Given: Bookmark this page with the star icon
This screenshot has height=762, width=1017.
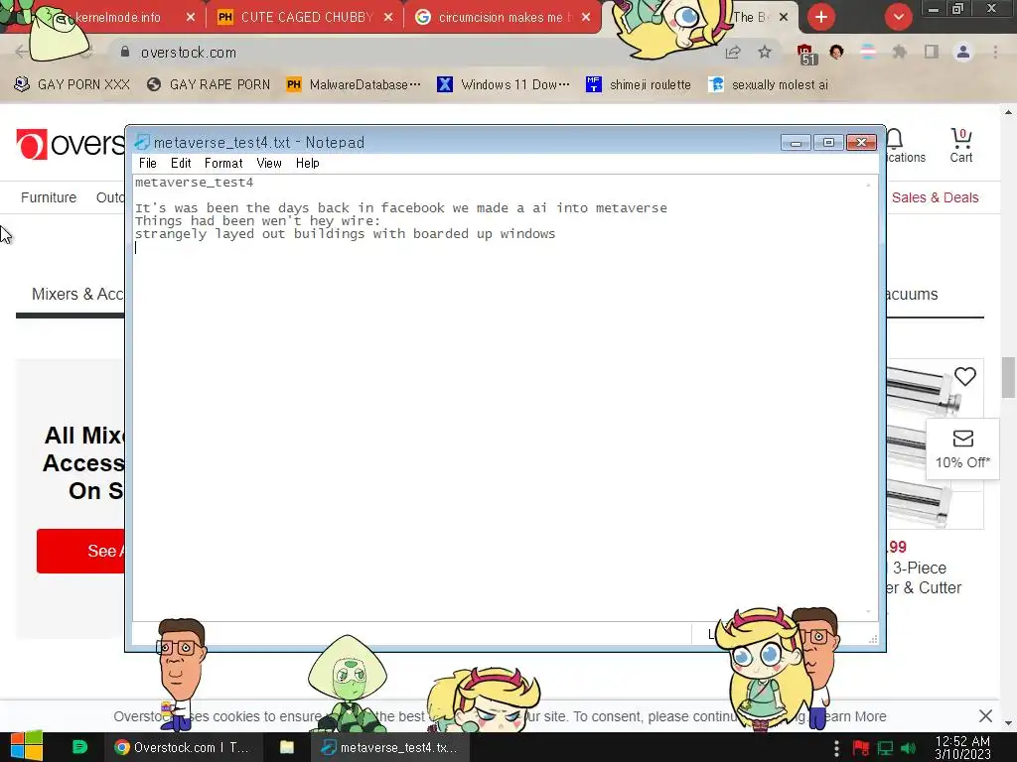Looking at the screenshot, I should (x=765, y=53).
